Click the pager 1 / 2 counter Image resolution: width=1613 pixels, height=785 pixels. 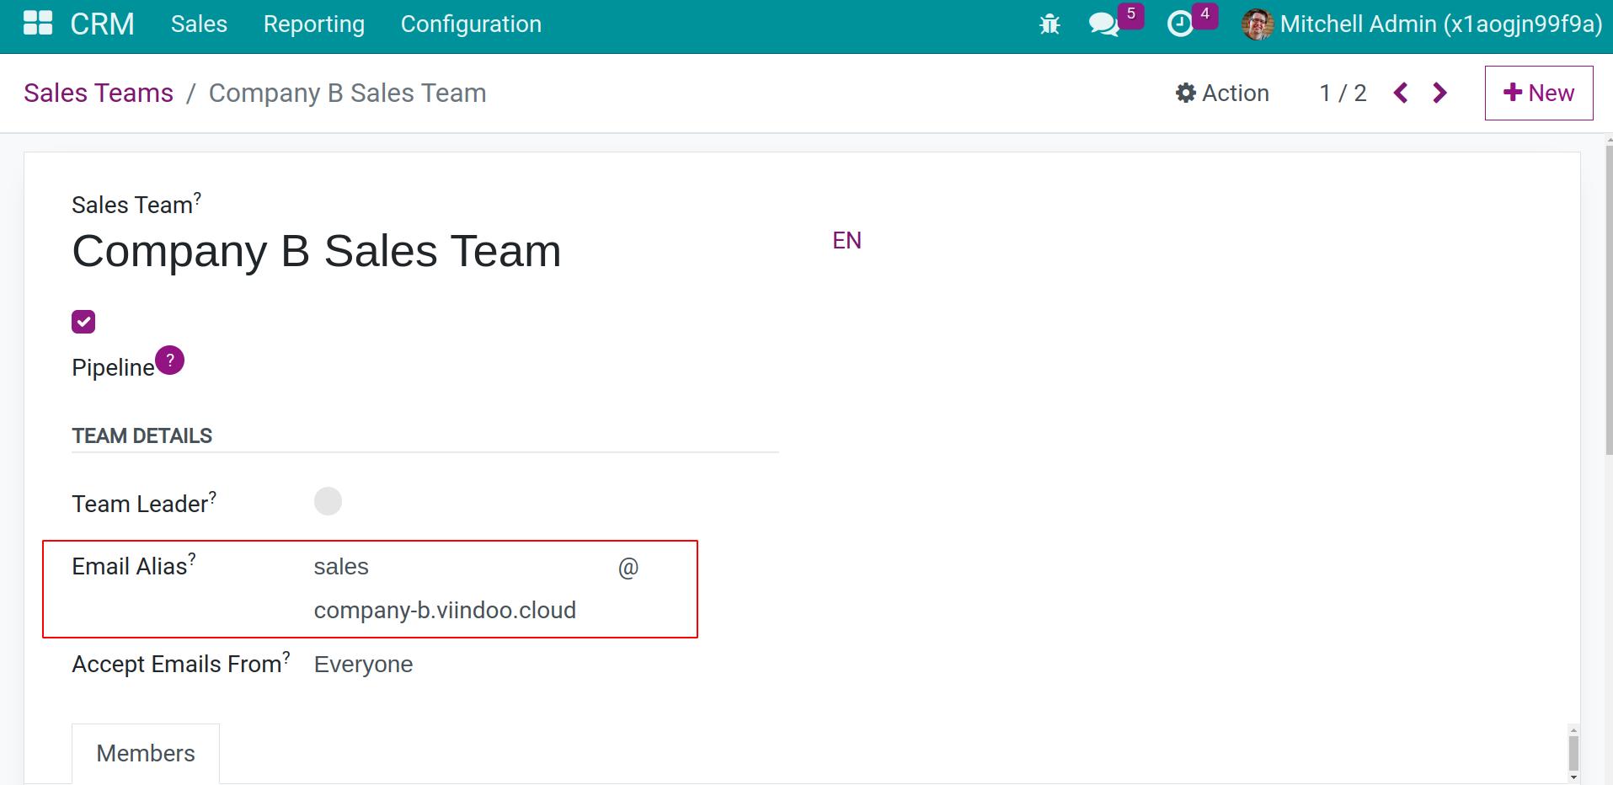tap(1343, 93)
